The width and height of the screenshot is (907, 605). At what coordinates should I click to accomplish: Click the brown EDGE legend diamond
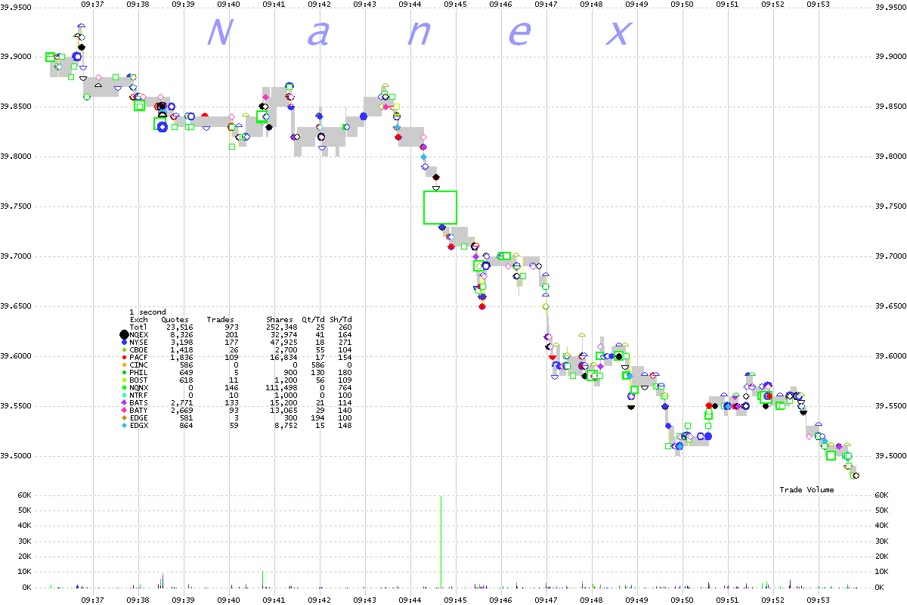[x=124, y=418]
